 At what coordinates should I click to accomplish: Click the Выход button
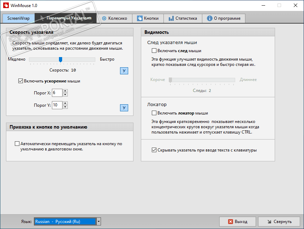238,222
